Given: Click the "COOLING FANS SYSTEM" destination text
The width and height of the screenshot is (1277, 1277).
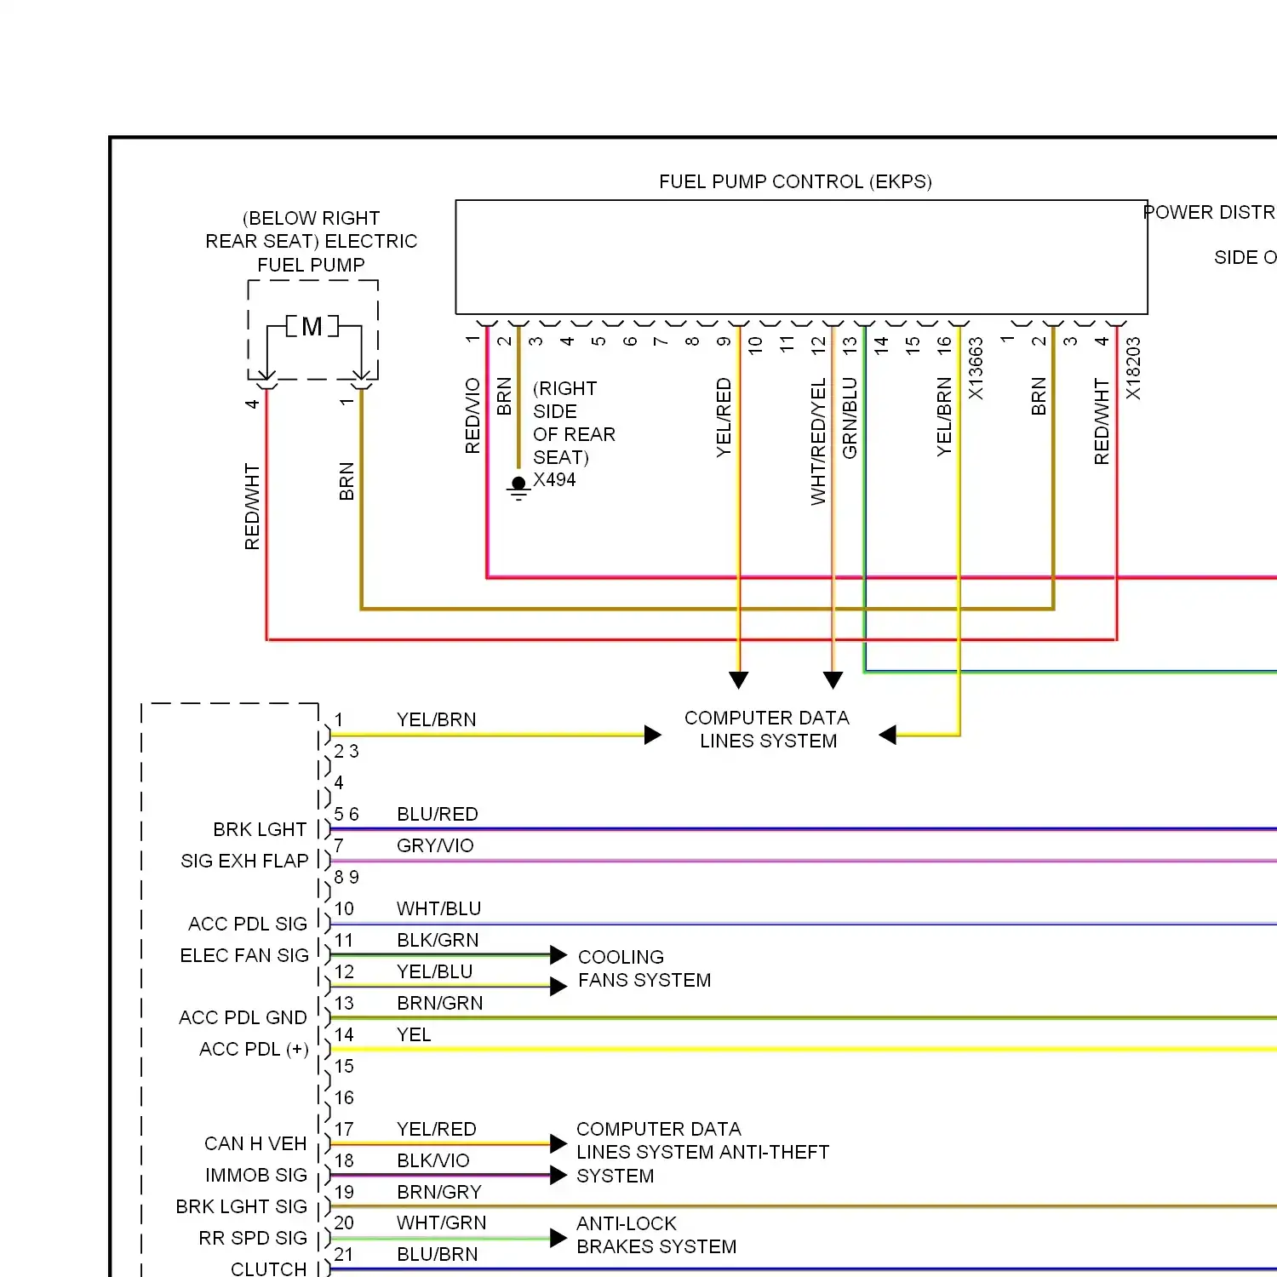Looking at the screenshot, I should [644, 969].
